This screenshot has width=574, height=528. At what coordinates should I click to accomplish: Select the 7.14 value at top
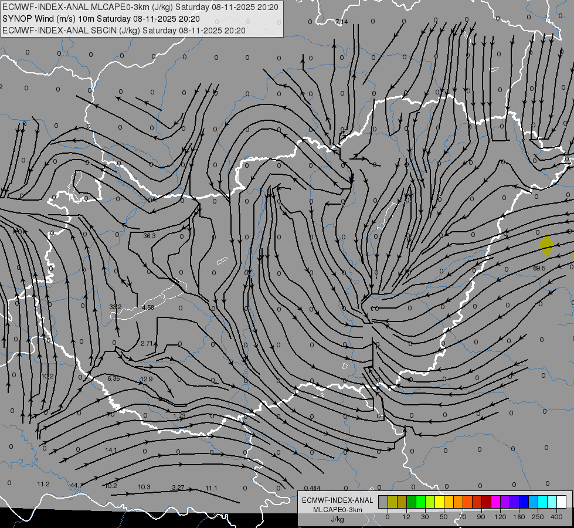pyautogui.click(x=342, y=22)
